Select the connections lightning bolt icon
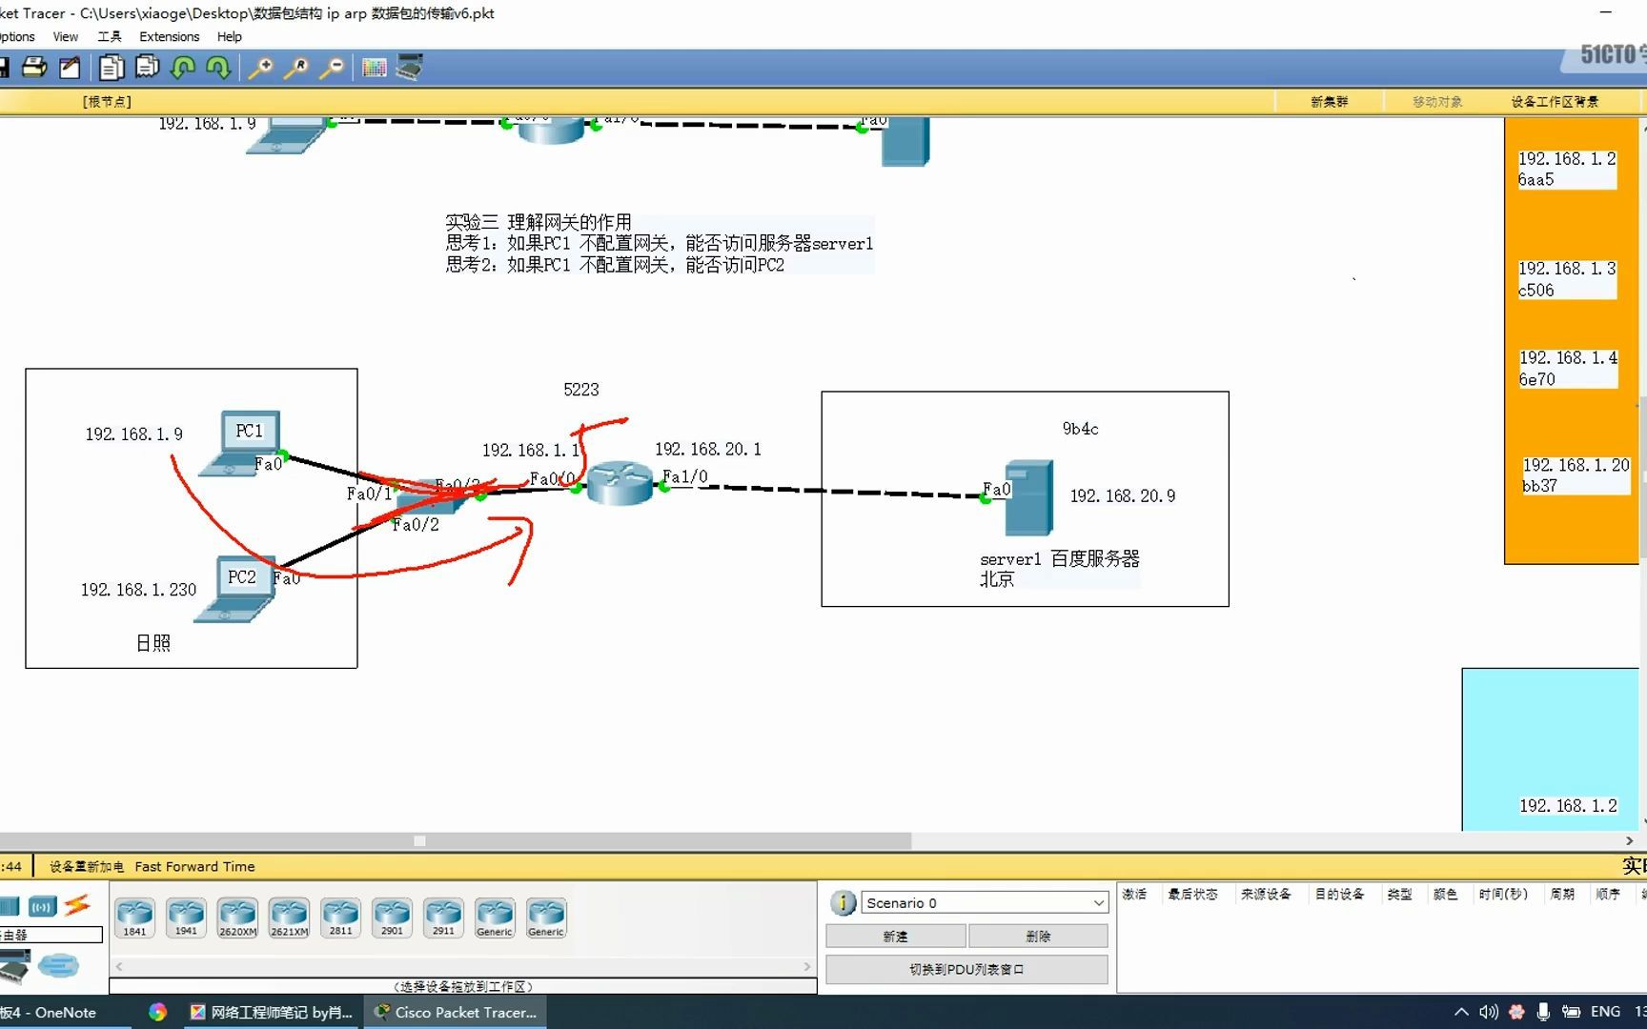Screen dimensions: 1647x1029 click(77, 905)
